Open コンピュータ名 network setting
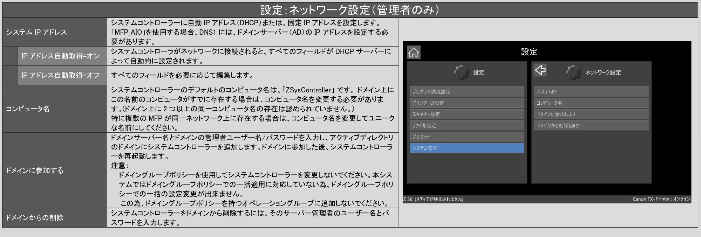This screenshot has height=237, width=701. (591, 103)
